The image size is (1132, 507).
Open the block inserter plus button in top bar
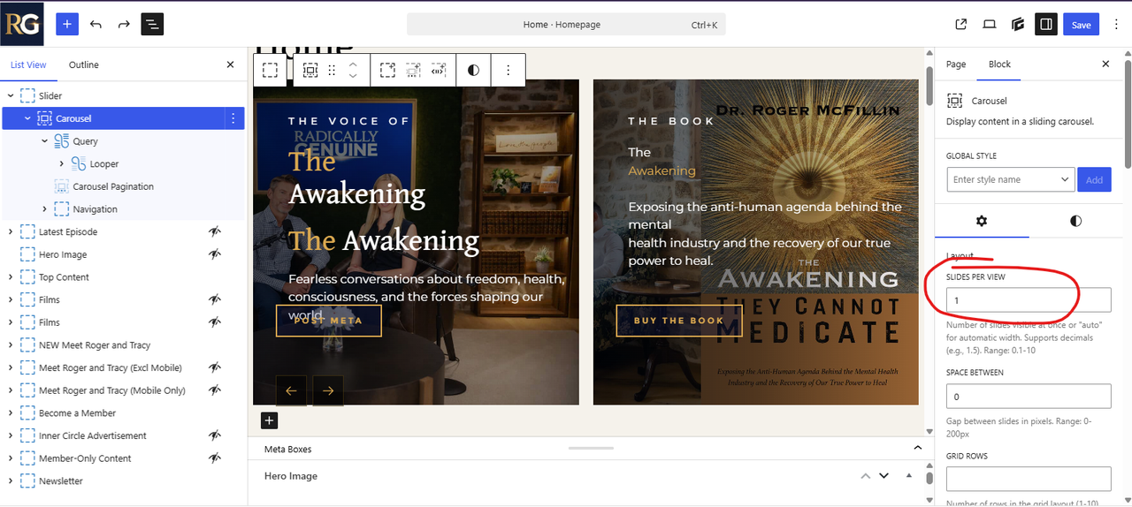(67, 24)
